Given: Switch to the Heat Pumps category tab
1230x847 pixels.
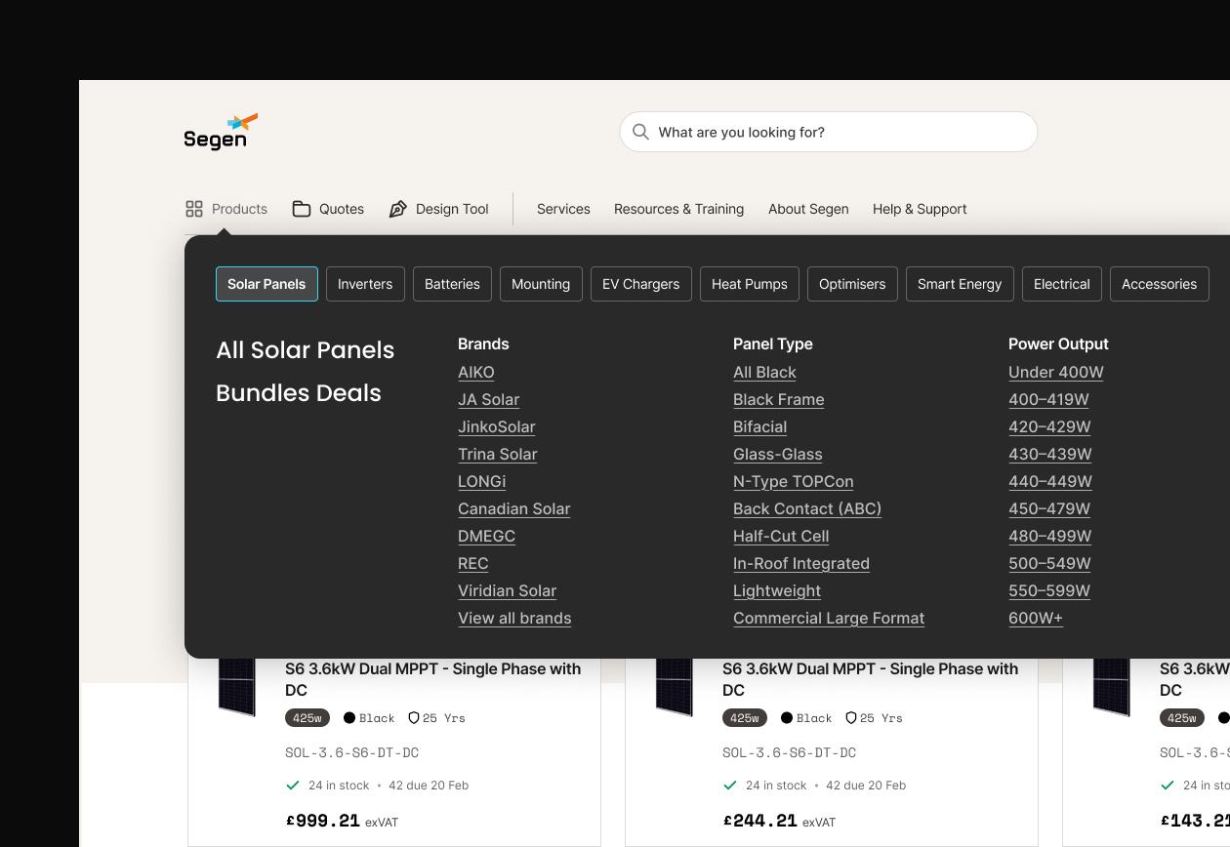Looking at the screenshot, I should pos(750,284).
